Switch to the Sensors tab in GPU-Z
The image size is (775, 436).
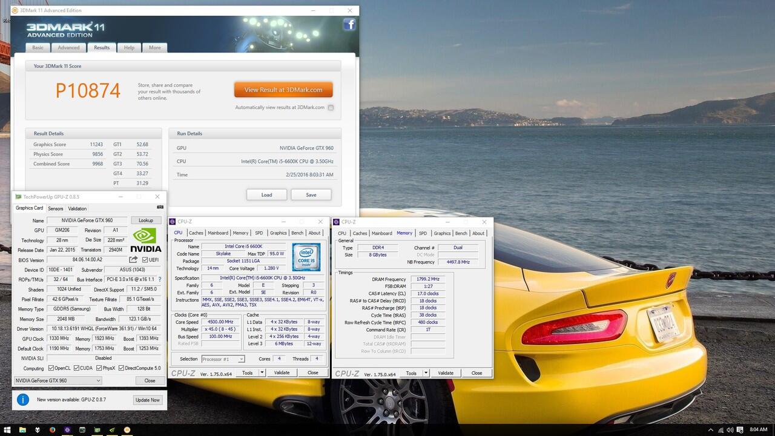[x=56, y=208]
